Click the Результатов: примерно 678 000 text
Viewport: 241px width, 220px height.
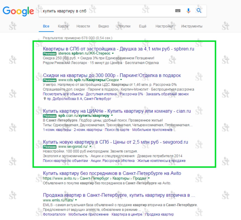[x=78, y=38]
